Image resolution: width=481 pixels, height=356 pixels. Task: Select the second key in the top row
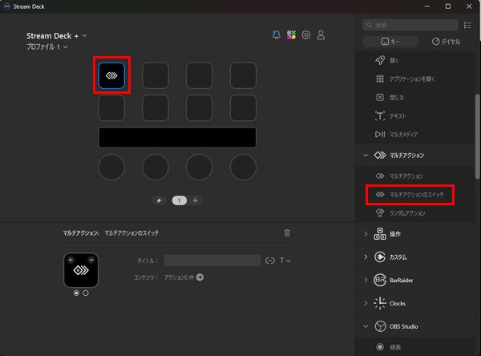pos(156,75)
